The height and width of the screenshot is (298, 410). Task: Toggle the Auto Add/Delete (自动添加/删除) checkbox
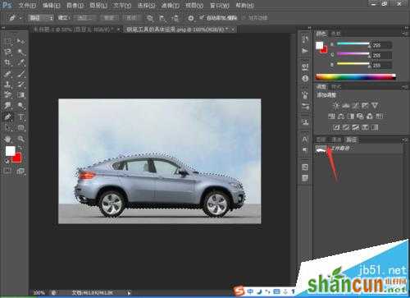(x=202, y=18)
